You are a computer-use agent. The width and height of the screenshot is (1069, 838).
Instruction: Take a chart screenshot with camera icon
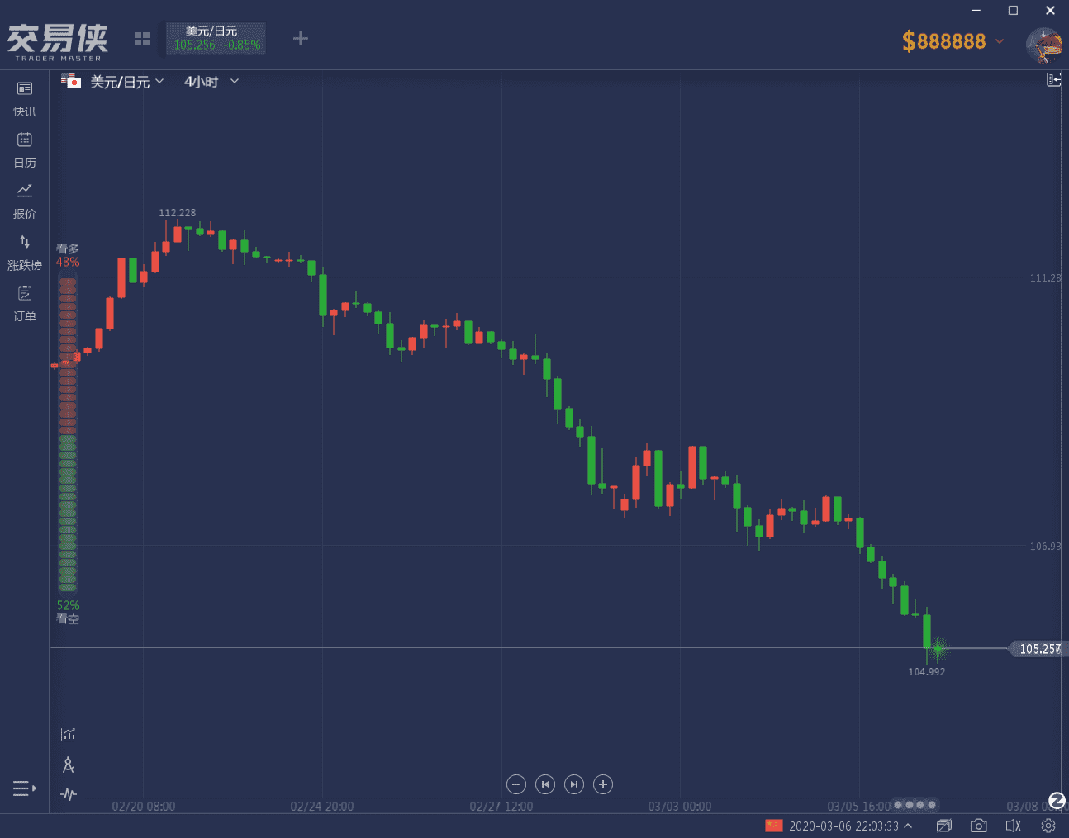[978, 826]
